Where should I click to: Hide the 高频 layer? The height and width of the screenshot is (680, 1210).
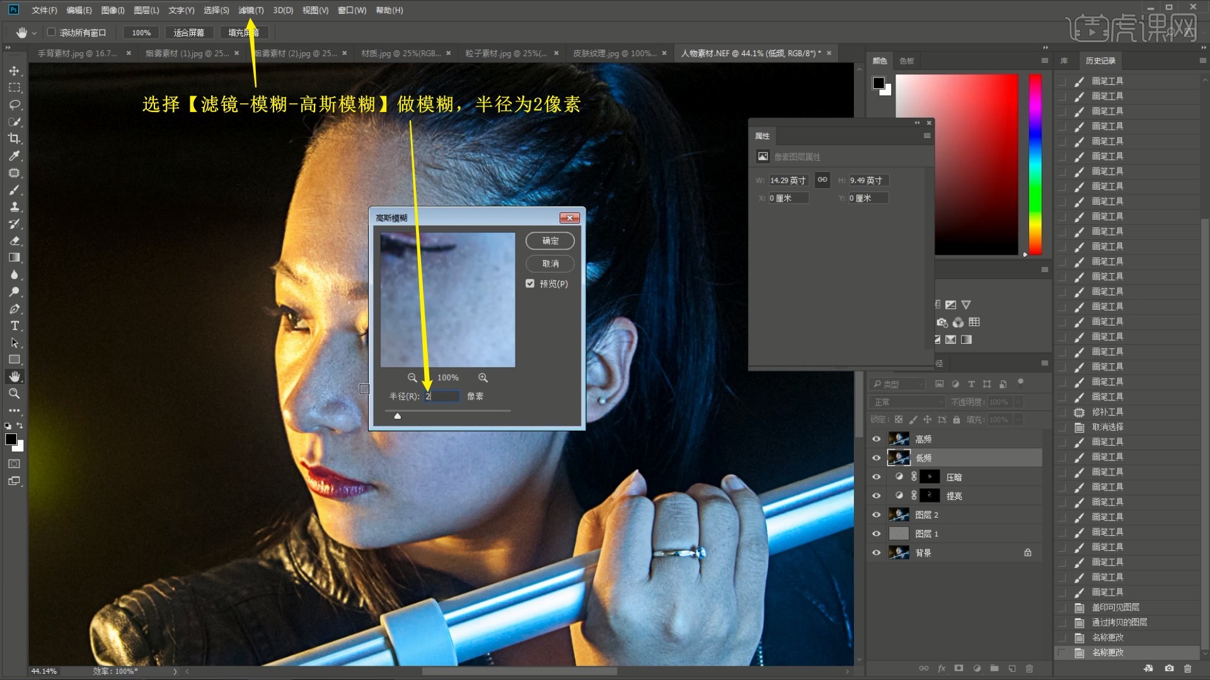876,439
